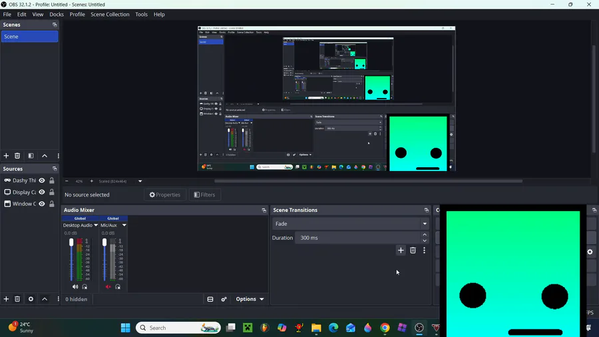This screenshot has height=337, width=599.
Task: Hide the Dashy Thi source eye icon
Action: [42, 180]
